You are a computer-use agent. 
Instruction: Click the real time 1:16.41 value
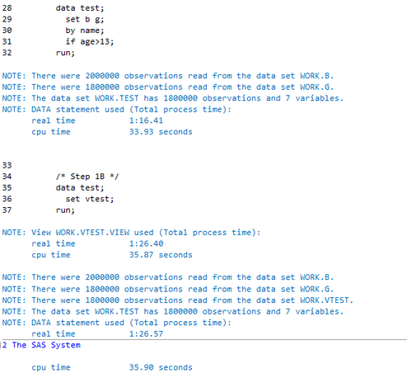(146, 120)
